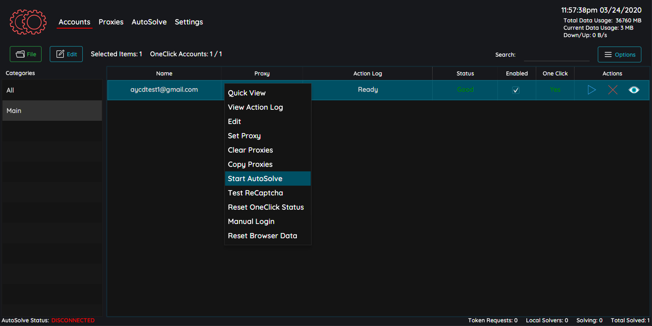Image resolution: width=652 pixels, height=326 pixels.
Task: Click the gear logo icon
Action: 28,22
